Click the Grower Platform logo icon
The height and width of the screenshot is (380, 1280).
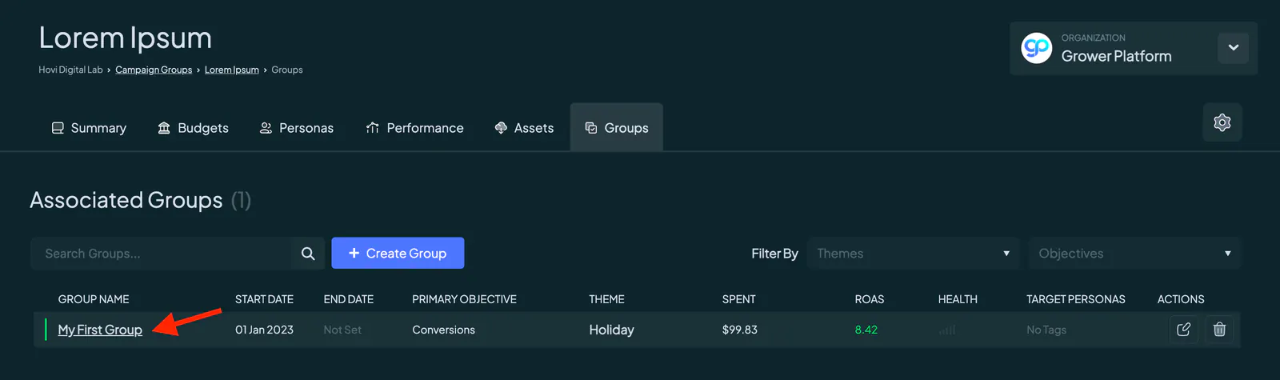tap(1037, 49)
